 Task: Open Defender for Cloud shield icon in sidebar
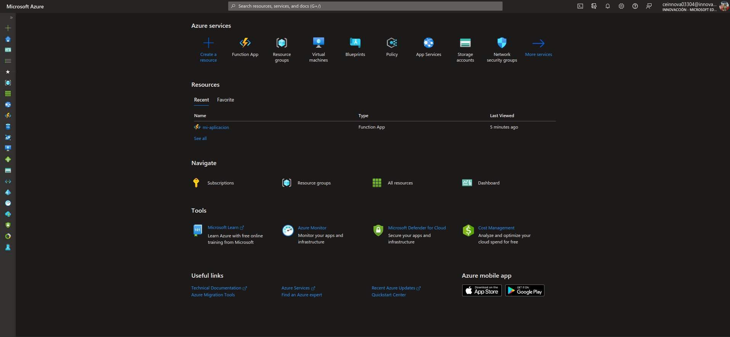point(8,225)
